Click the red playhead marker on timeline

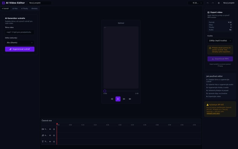57,124
